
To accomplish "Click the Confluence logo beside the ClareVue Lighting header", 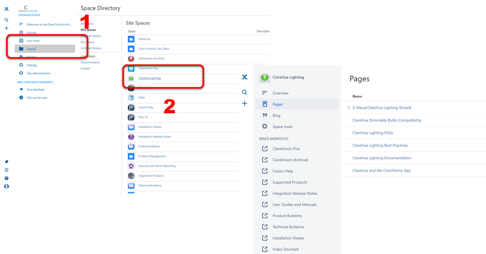I will 245,77.
